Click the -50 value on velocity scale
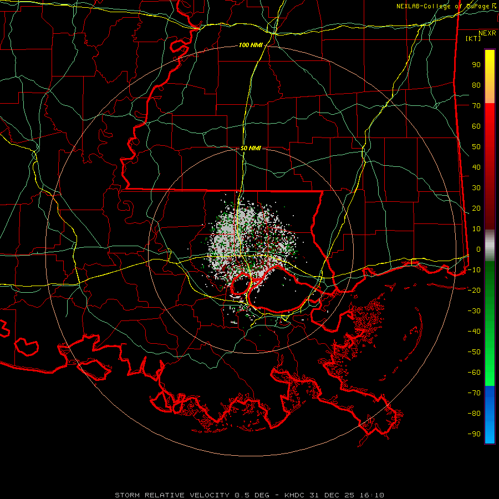The image size is (499, 499). (474, 352)
